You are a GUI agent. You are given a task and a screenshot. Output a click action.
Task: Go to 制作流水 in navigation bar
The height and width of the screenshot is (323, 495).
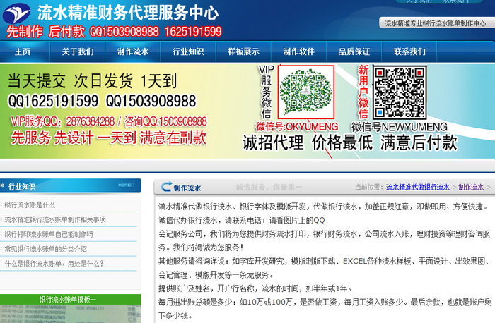[x=133, y=51]
